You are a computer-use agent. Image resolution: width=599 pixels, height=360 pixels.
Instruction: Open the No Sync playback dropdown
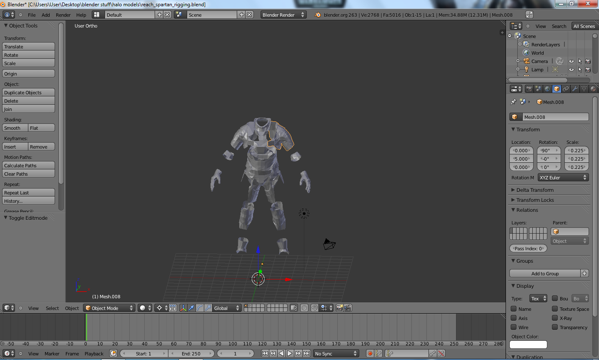click(336, 353)
